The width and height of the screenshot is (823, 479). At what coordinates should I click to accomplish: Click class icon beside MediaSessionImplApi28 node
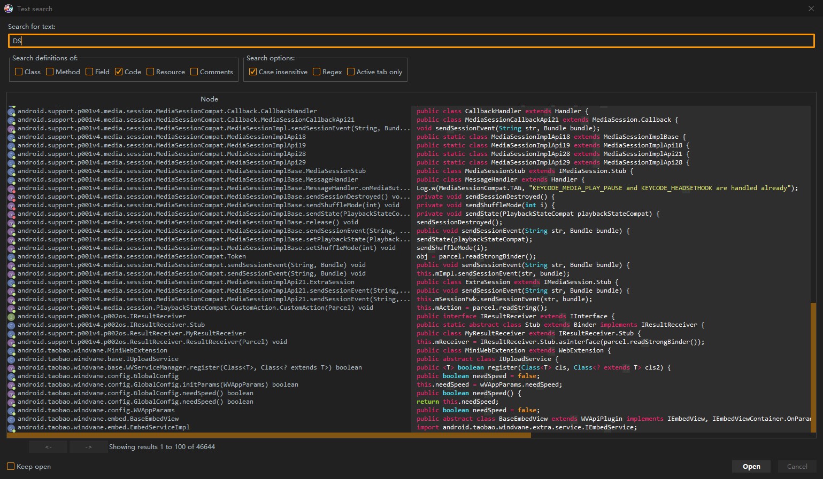coord(11,154)
